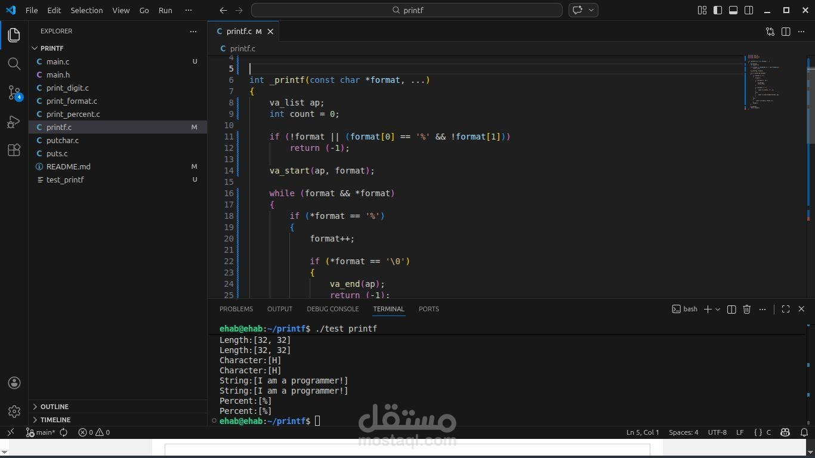Show notifications bell in status bar
This screenshot has height=458, width=815.
point(804,432)
